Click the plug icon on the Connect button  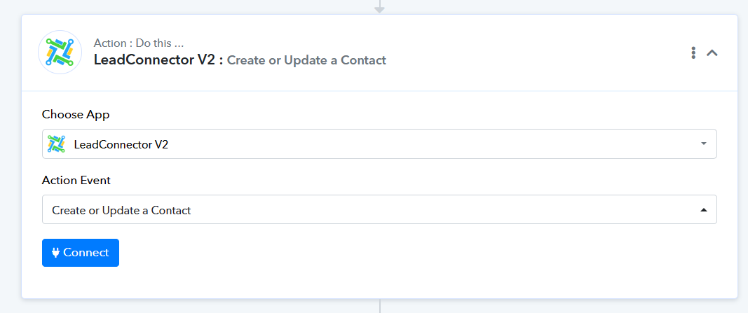[x=56, y=253]
